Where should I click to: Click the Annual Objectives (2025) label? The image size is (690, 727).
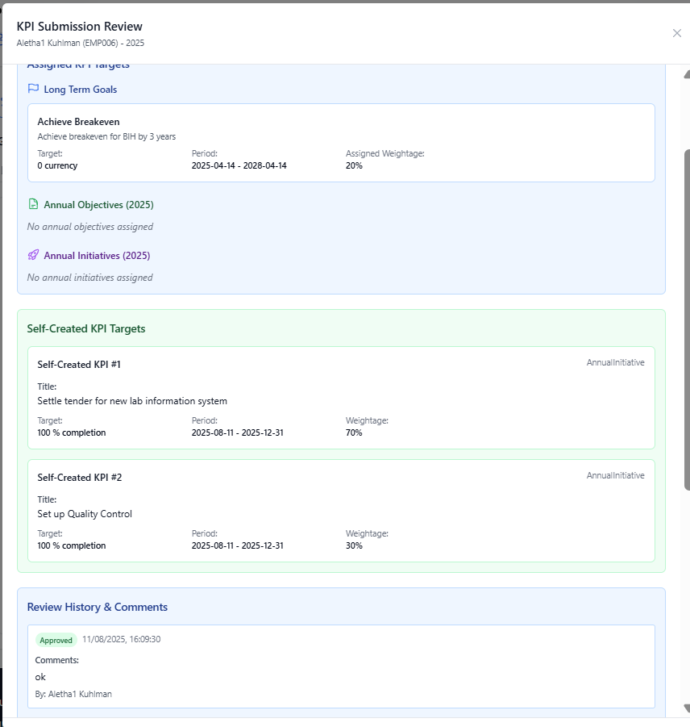[x=98, y=205]
